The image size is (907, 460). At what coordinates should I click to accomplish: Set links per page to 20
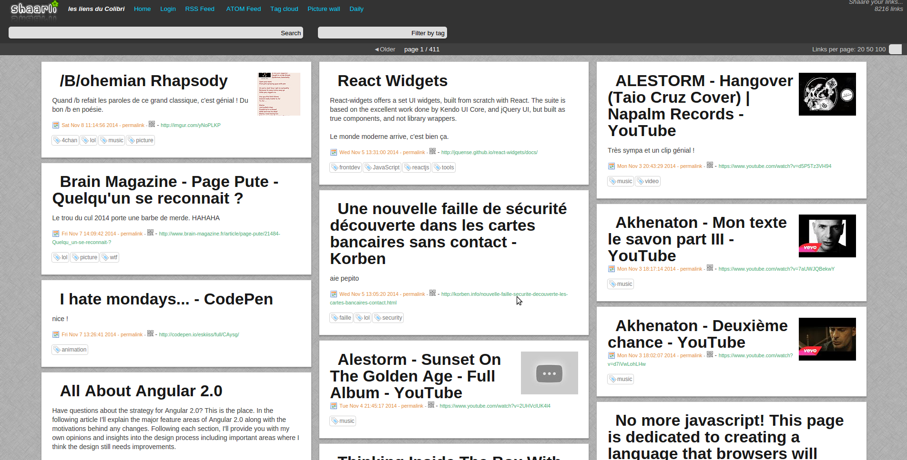point(861,49)
